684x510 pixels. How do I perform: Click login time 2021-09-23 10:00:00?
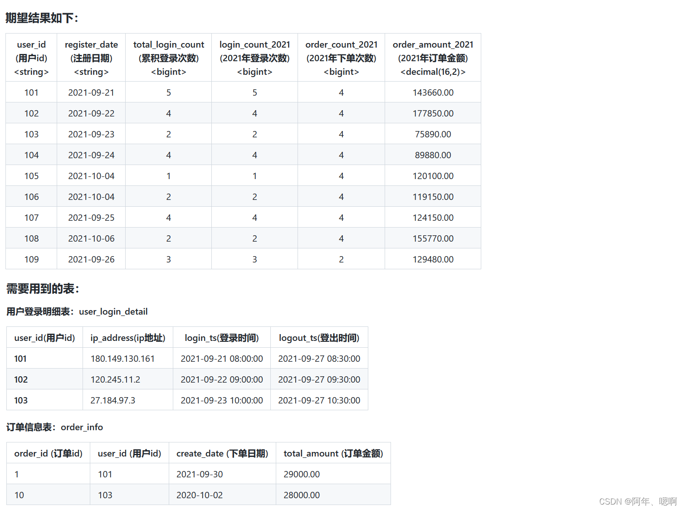(x=222, y=400)
